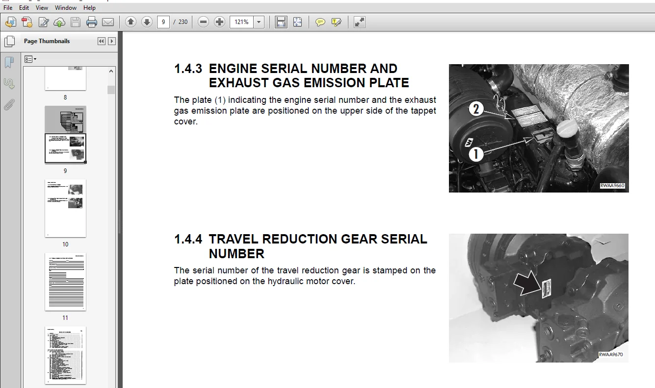Viewport: 655px width, 388px height.
Task: Open the Window menu
Action: point(66,8)
